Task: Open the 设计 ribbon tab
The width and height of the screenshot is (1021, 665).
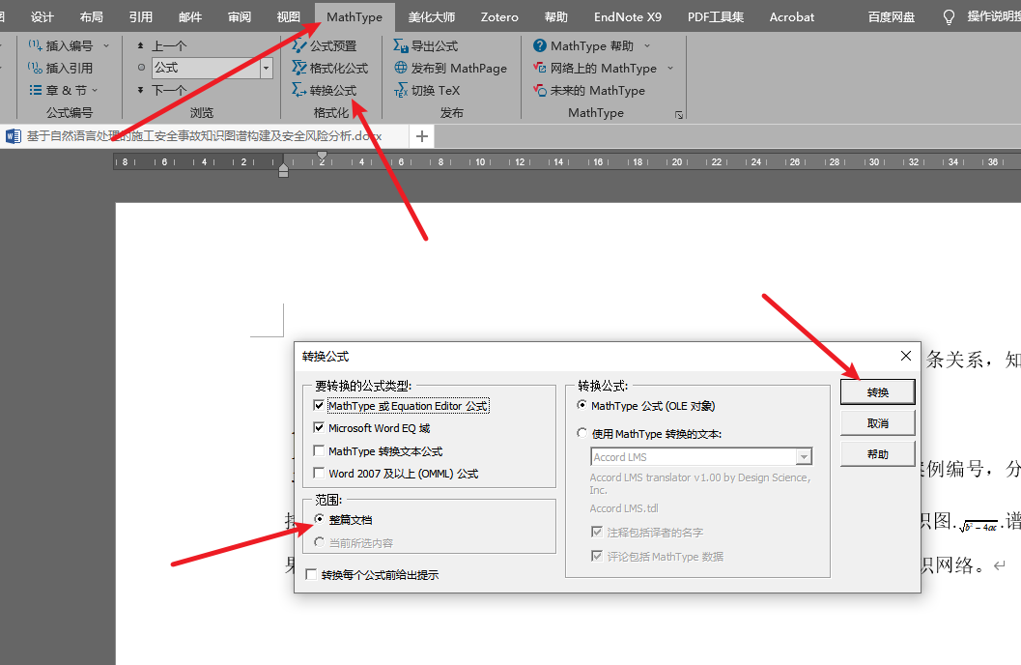Action: tap(43, 17)
